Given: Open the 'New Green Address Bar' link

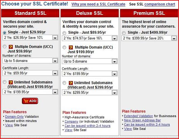Looking at the screenshot, I should 143,120.
